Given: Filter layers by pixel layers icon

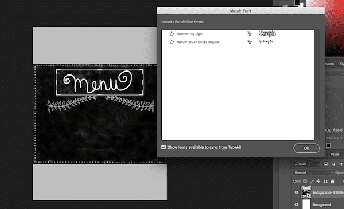Looking at the screenshot, I should click(326, 164).
